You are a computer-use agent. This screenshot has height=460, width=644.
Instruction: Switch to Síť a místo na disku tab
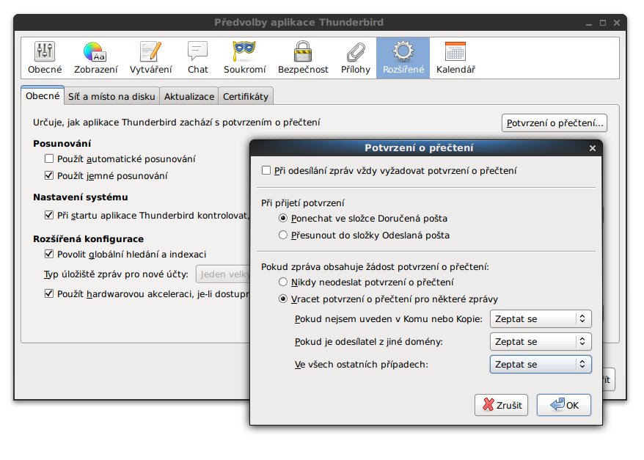(x=111, y=97)
